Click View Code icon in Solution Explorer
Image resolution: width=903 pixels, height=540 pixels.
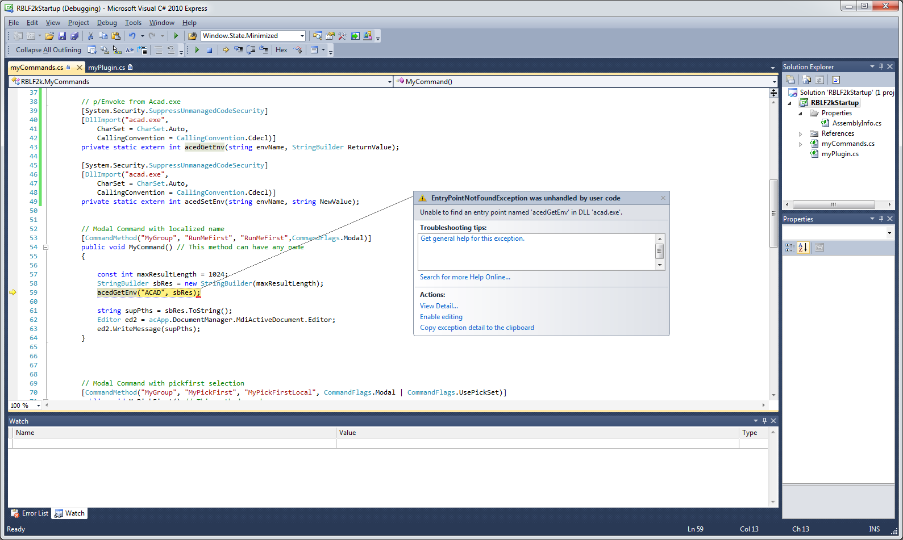[836, 79]
